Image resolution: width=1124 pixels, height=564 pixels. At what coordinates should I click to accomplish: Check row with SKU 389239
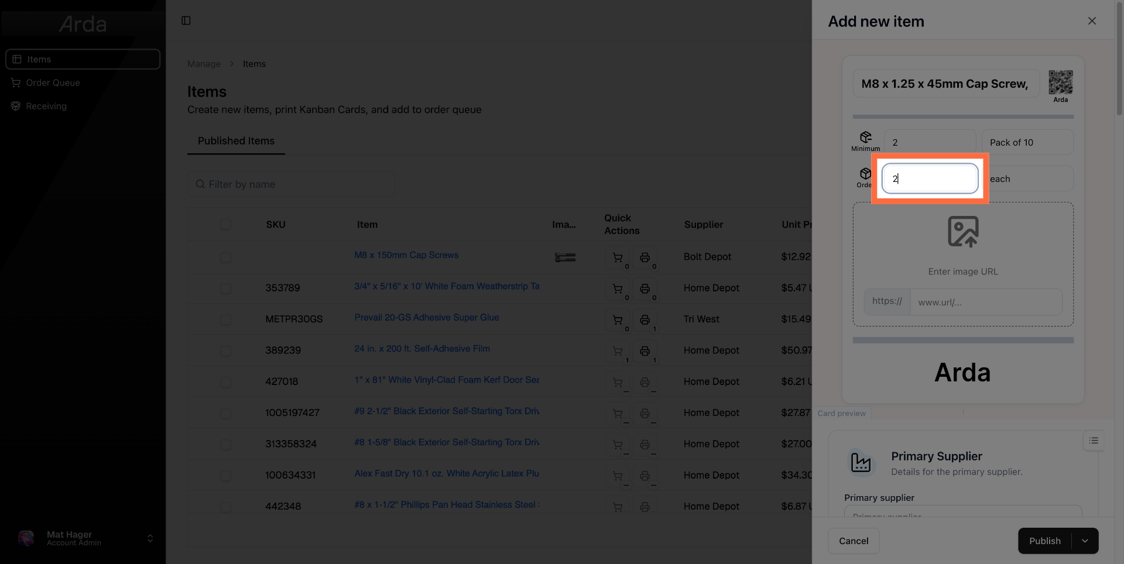[x=225, y=351]
